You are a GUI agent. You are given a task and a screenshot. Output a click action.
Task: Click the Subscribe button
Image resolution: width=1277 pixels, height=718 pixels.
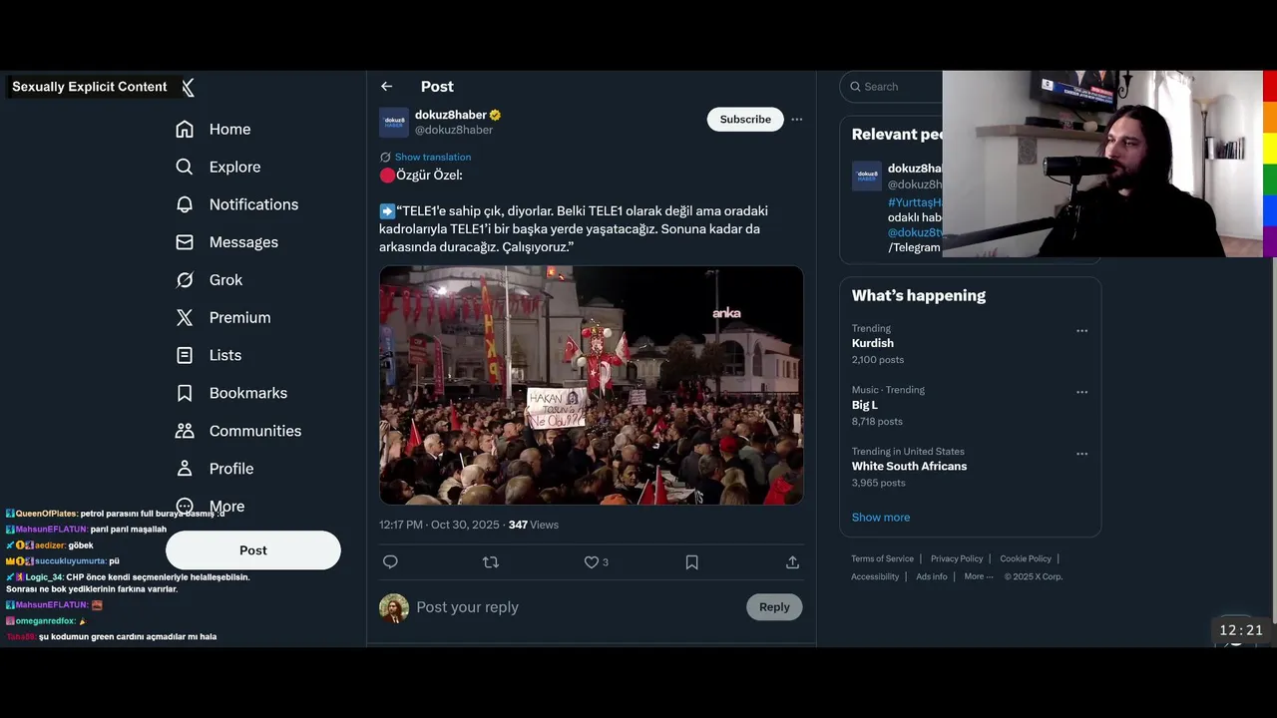coord(745,120)
